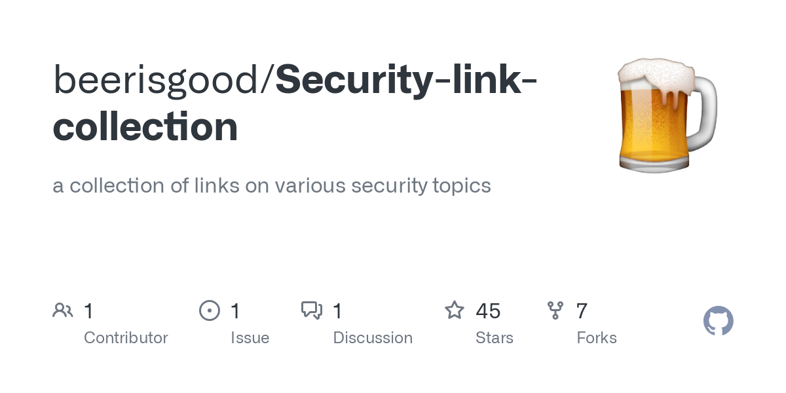Open the Security-link-collection repository title
Screen dimensions: 786x393
tap(295, 103)
